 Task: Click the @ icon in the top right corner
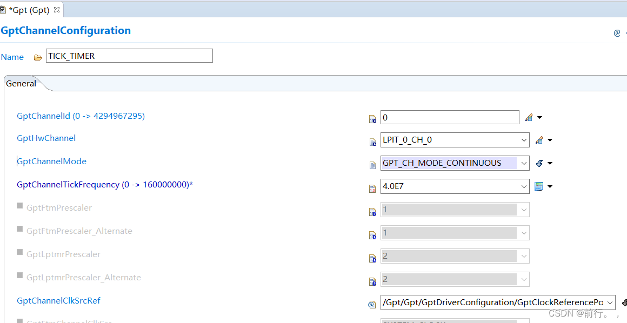click(617, 32)
